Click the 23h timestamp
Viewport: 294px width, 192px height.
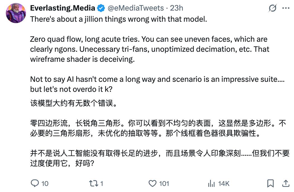(177, 8)
